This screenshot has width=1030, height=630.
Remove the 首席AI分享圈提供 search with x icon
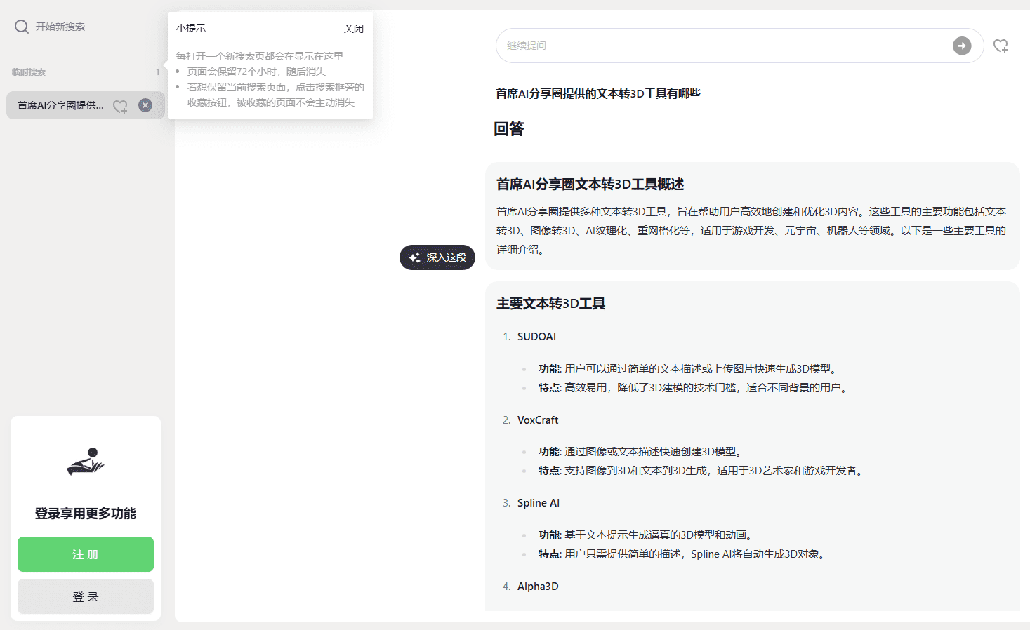145,105
